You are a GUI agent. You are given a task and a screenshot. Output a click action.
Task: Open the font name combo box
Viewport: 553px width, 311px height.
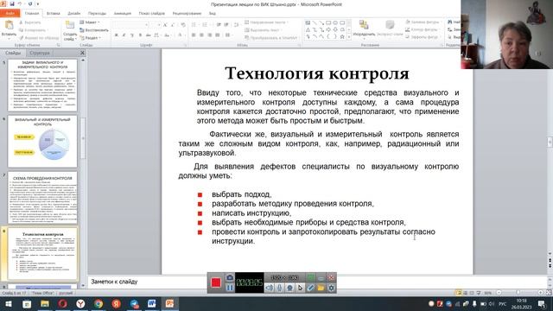130,25
